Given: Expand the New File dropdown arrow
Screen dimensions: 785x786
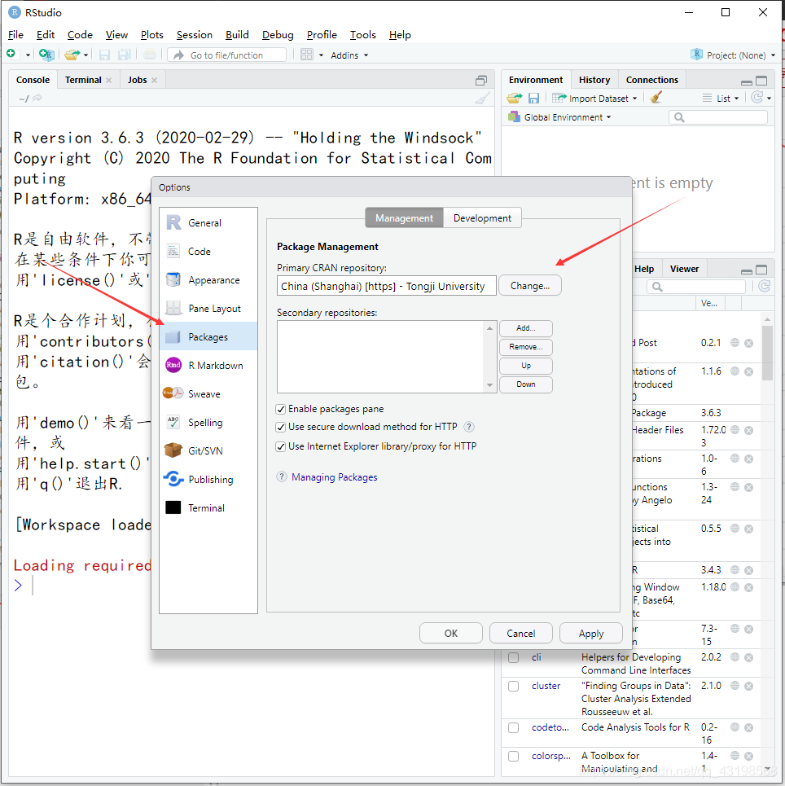Looking at the screenshot, I should 28,55.
